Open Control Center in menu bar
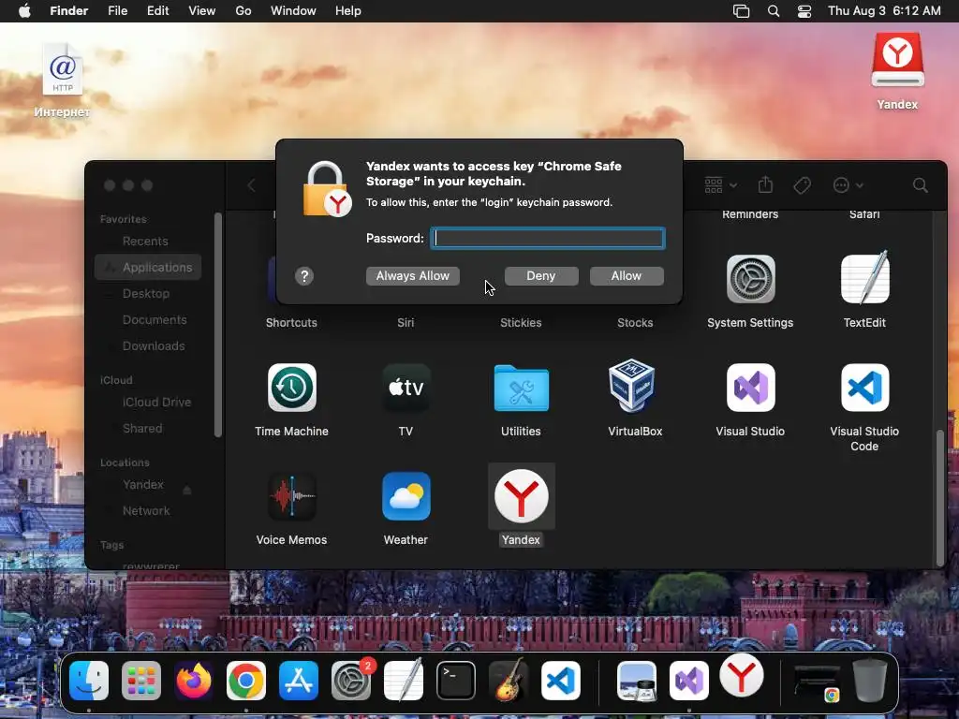Screen dimensions: 959x719 click(x=804, y=11)
